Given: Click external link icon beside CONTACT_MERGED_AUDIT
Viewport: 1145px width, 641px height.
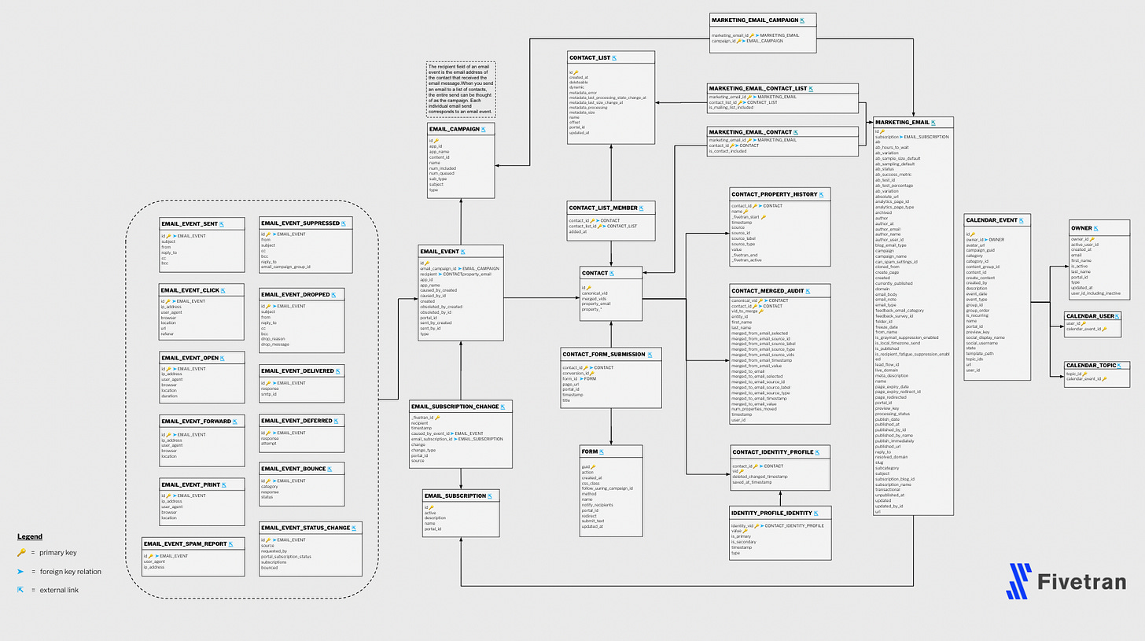Looking at the screenshot, I should [x=810, y=291].
